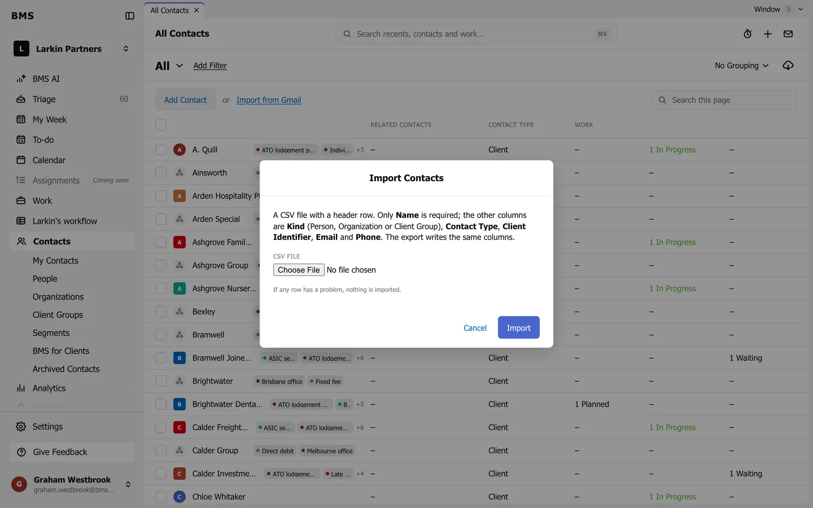Click the Add Contact button
The width and height of the screenshot is (813, 508).
click(185, 100)
